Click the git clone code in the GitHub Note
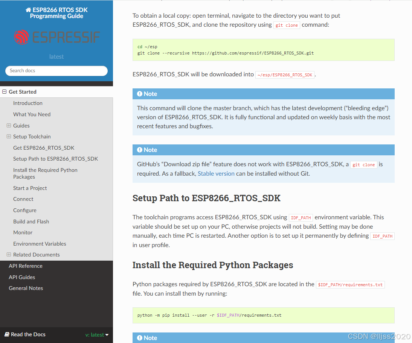The image size is (412, 343). coord(364,165)
